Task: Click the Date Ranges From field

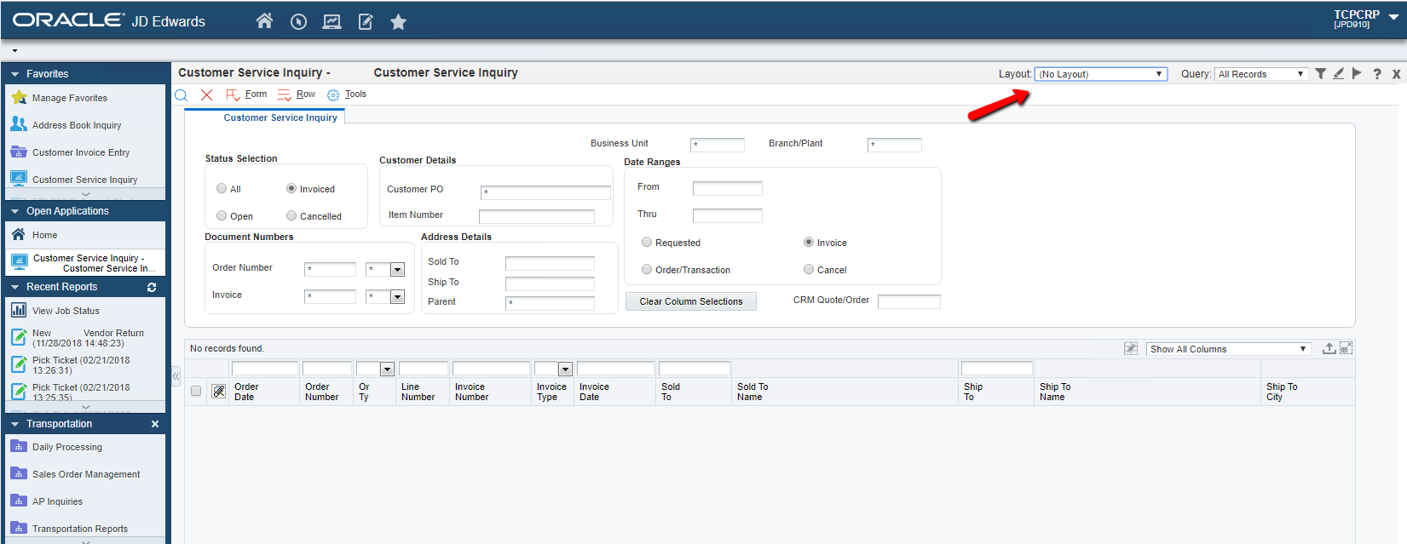Action: tap(728, 188)
